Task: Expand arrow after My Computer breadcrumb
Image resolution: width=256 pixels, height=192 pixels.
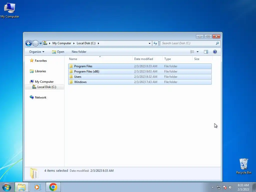Action: pyautogui.click(x=74, y=43)
